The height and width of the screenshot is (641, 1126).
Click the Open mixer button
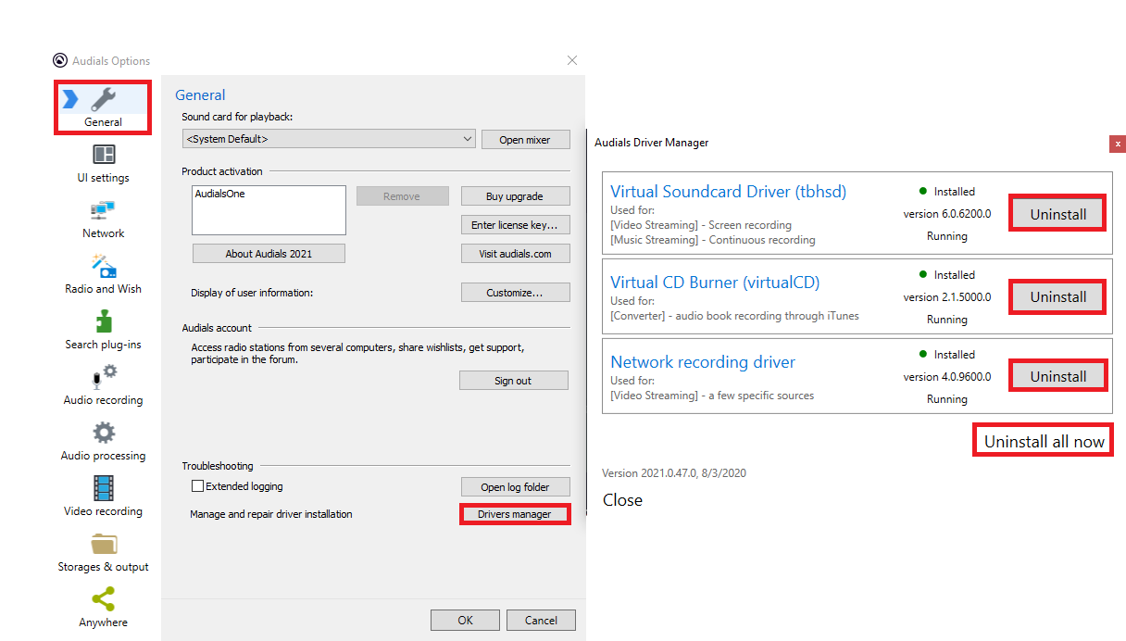(525, 140)
